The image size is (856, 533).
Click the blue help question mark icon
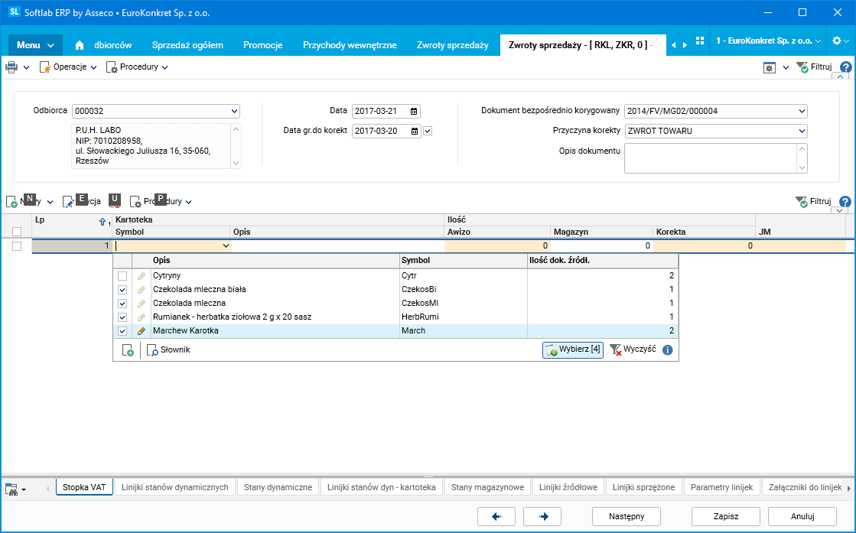pyautogui.click(x=845, y=67)
